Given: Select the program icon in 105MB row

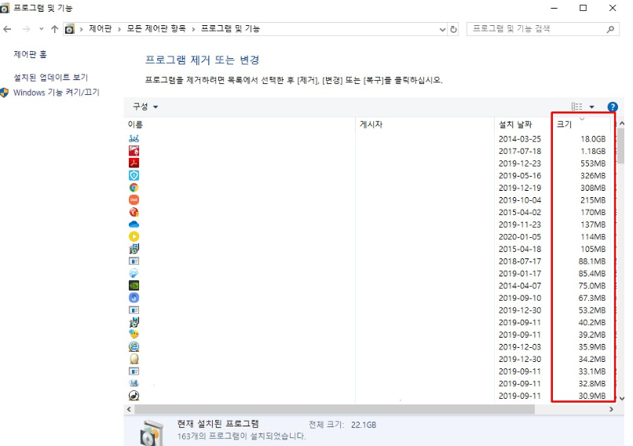Looking at the screenshot, I should click(134, 249).
